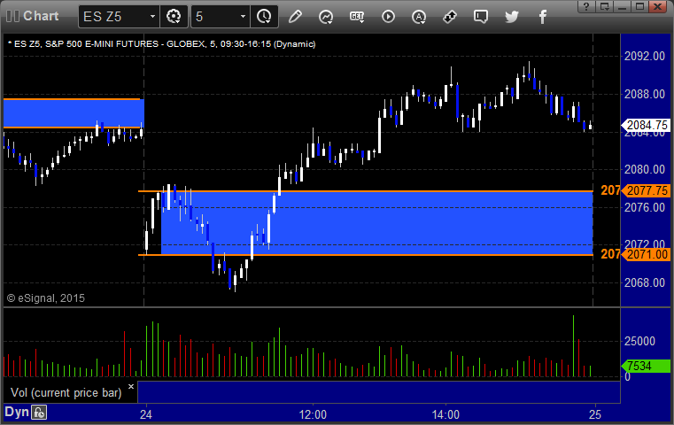Screen dimensions: 674x425
Task: Click the chart title ES Z5 S&P 500 text
Action: click(x=161, y=44)
